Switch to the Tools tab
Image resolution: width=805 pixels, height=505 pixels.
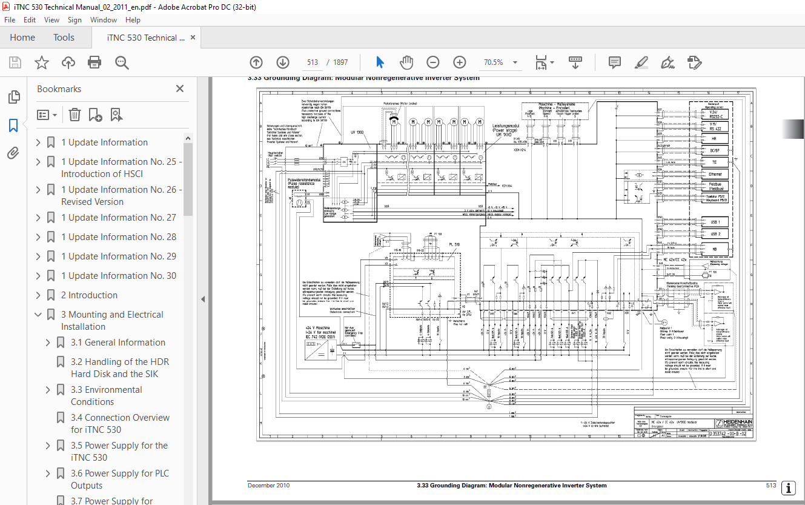click(x=64, y=38)
